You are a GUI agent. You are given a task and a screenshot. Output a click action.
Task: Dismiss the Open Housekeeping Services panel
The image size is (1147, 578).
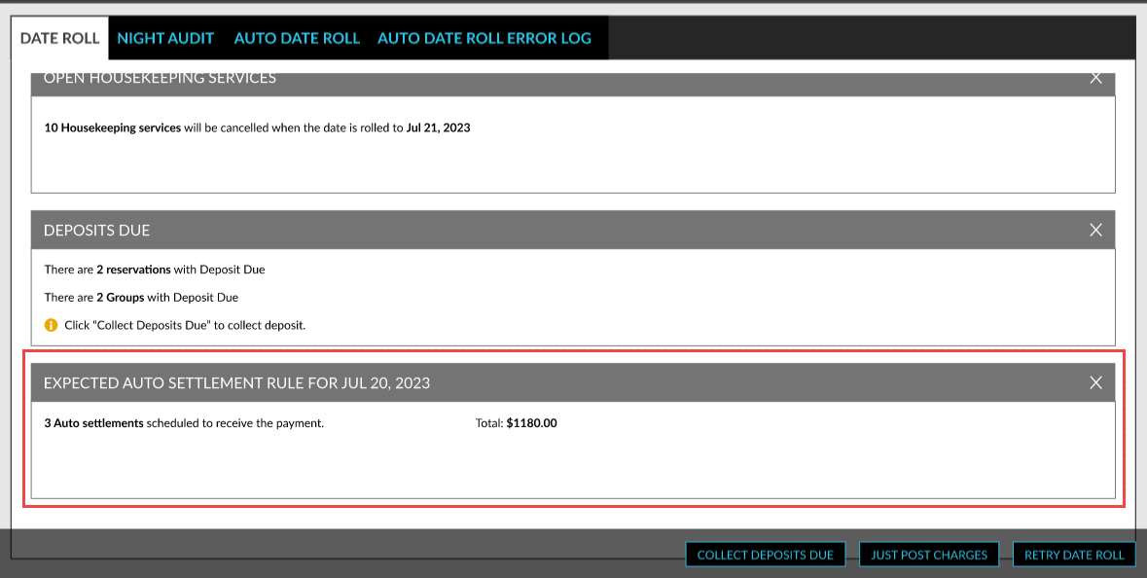coord(1095,77)
